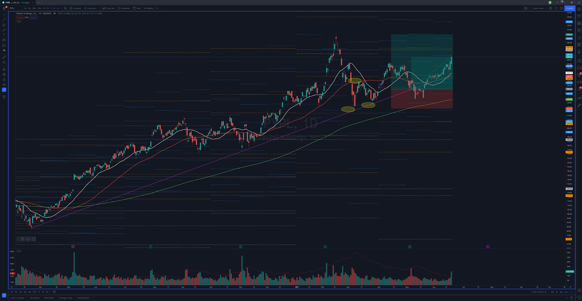
Task: Undo the last chart action
Action: click(x=157, y=8)
